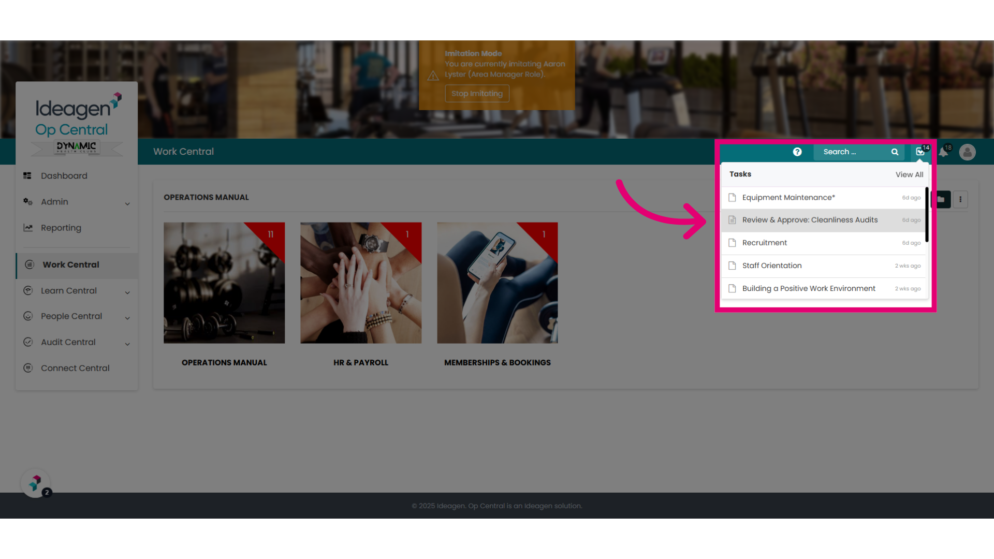This screenshot has height=559, width=994.
Task: Open Reporting from the sidebar
Action: [61, 228]
